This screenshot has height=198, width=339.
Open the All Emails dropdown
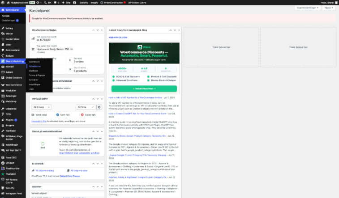tap(42, 107)
